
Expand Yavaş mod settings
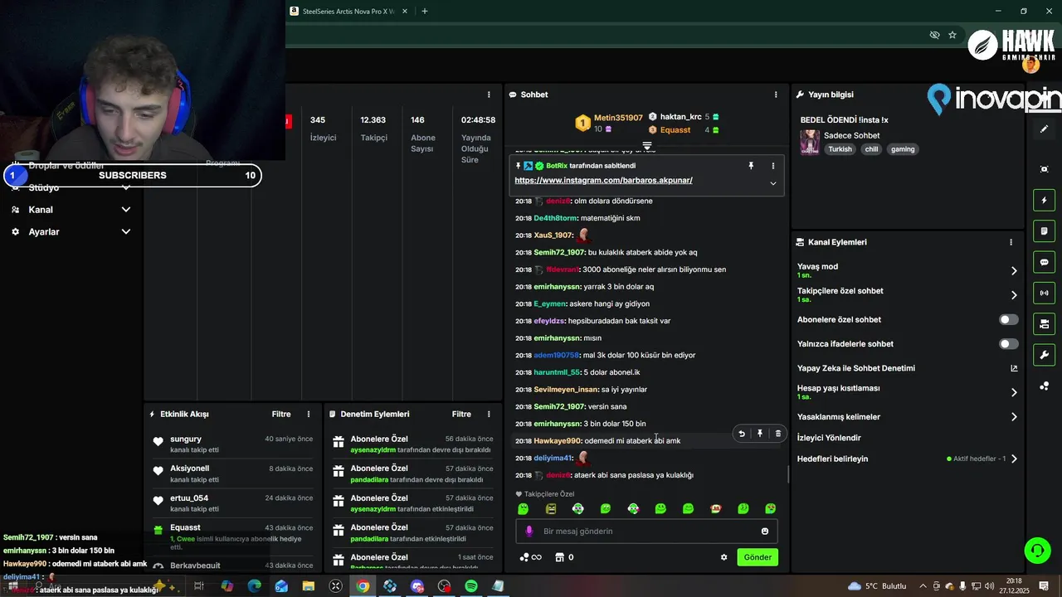[x=1014, y=270]
